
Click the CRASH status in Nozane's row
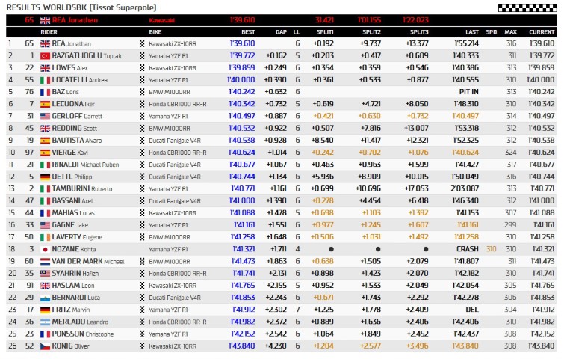[x=468, y=249]
